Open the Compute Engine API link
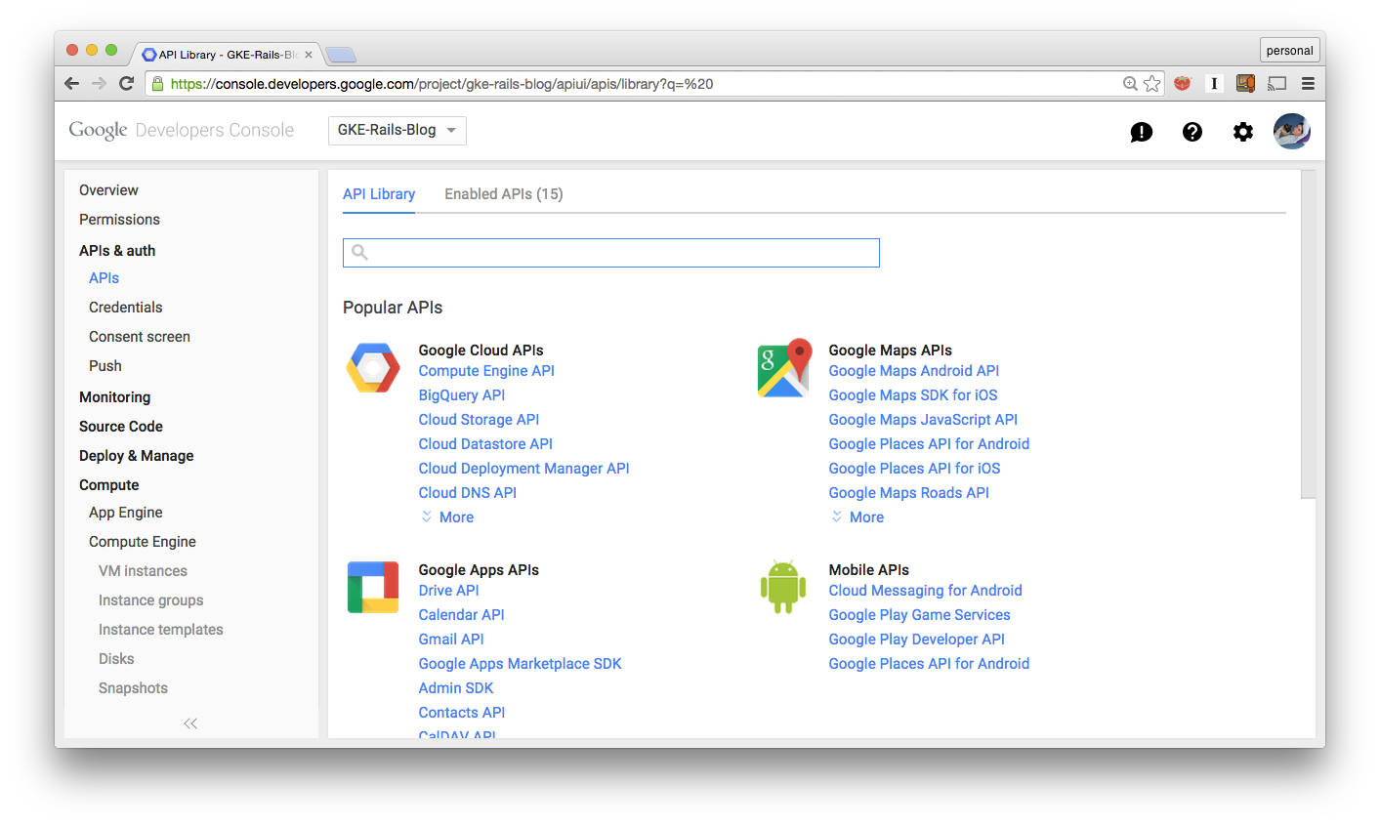The image size is (1380, 826). (485, 370)
